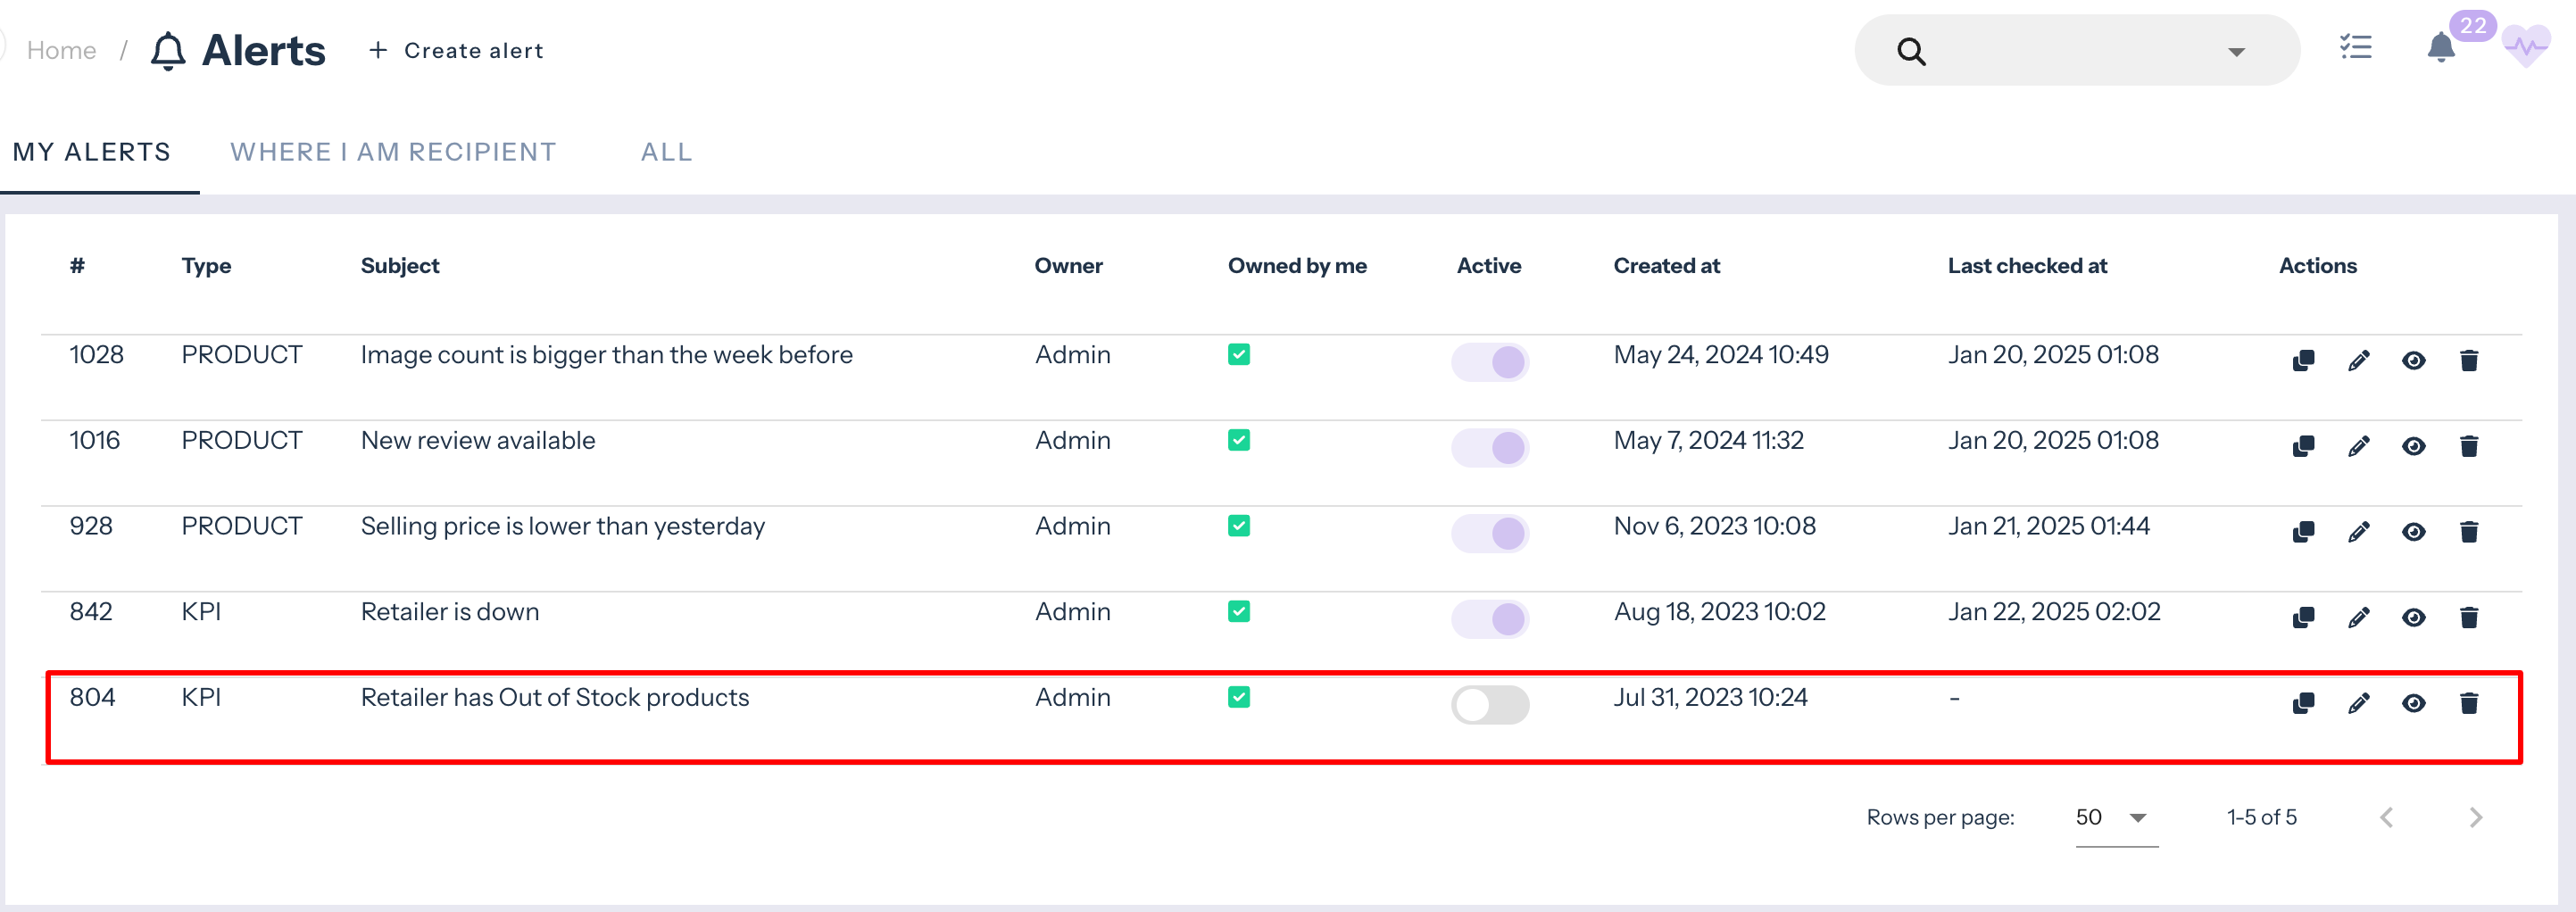
Task: Turn off active toggle for alert 842
Action: click(x=1489, y=619)
